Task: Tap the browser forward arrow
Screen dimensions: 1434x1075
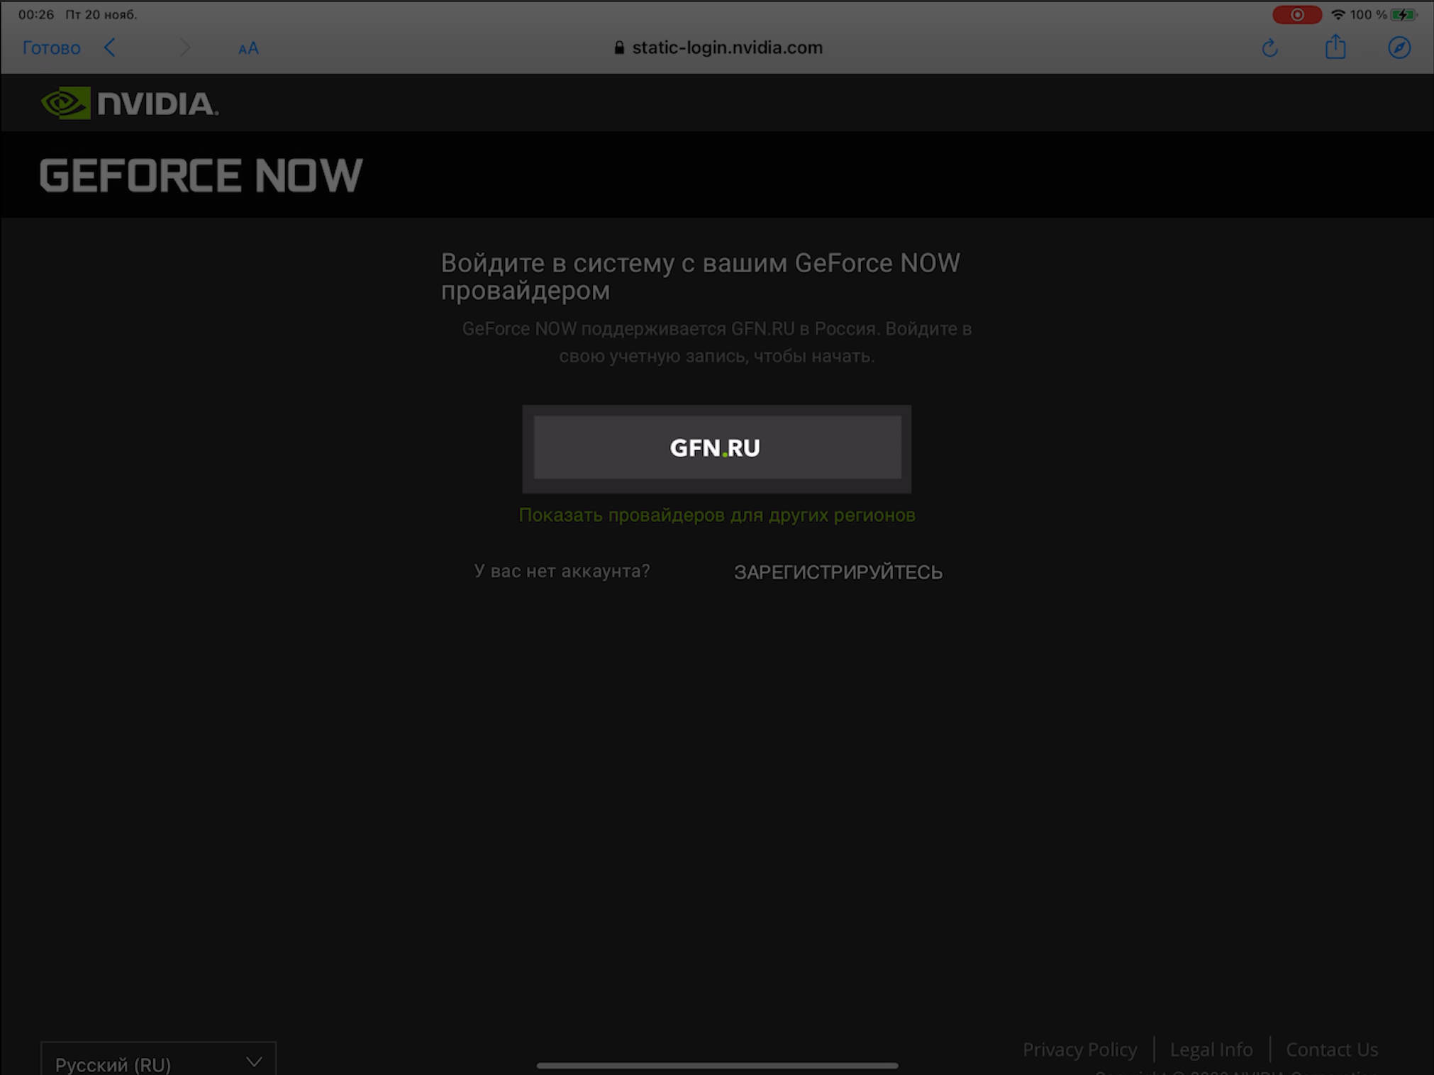Action: tap(185, 48)
